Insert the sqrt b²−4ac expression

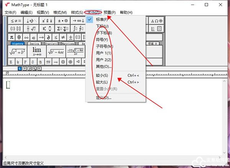tap(56, 50)
